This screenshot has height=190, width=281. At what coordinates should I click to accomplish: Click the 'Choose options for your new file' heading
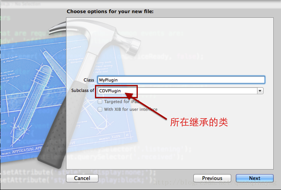pos(110,12)
